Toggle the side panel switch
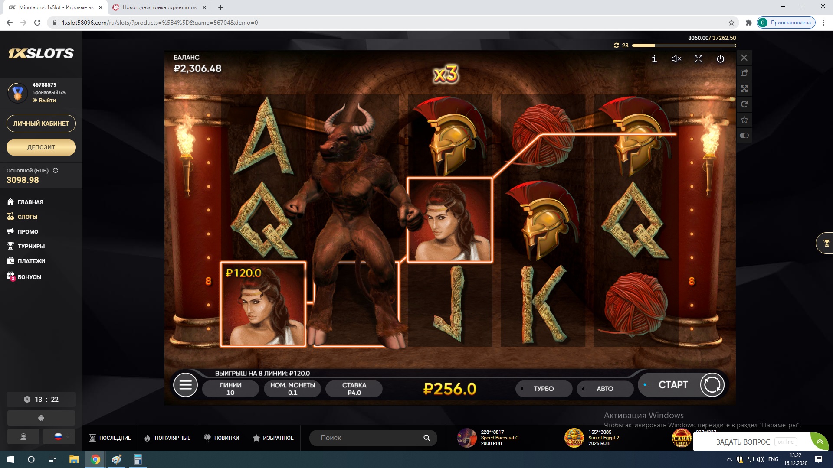This screenshot has height=468, width=833. click(744, 136)
